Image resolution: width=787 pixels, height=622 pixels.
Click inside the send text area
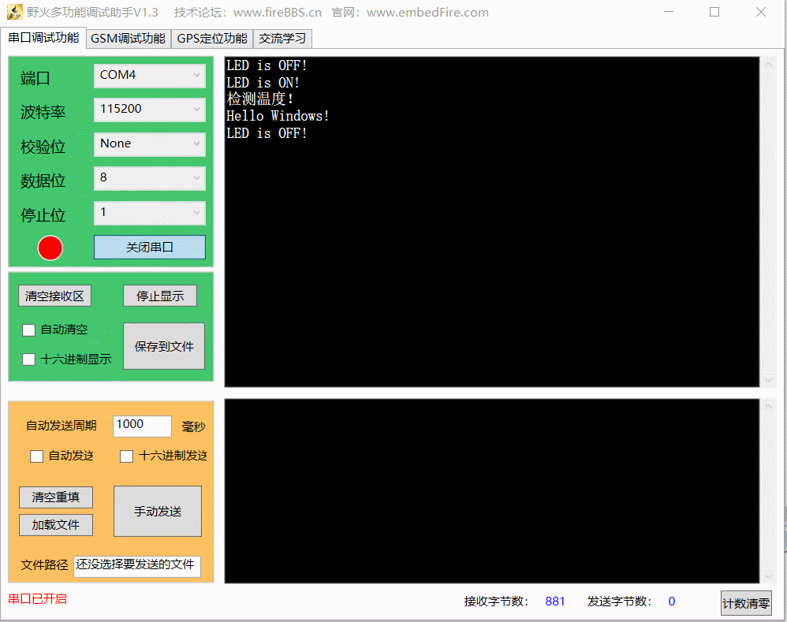point(492,491)
